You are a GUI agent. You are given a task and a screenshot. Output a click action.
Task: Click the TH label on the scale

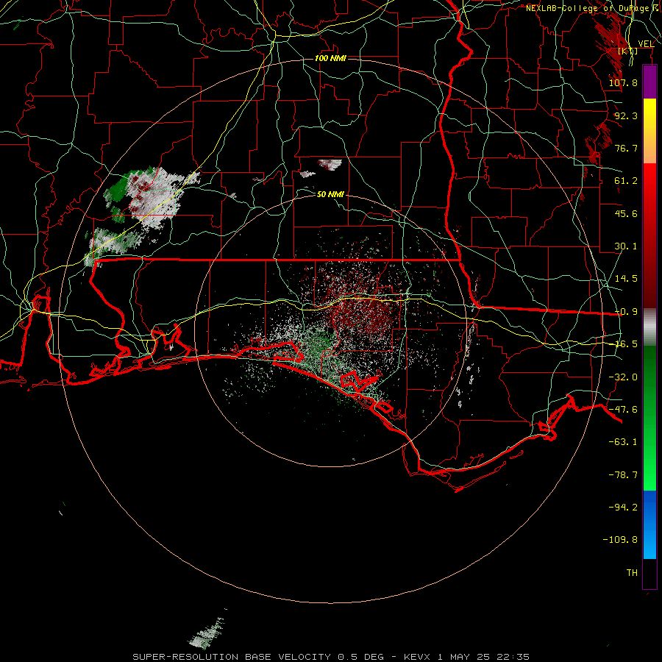click(x=632, y=573)
